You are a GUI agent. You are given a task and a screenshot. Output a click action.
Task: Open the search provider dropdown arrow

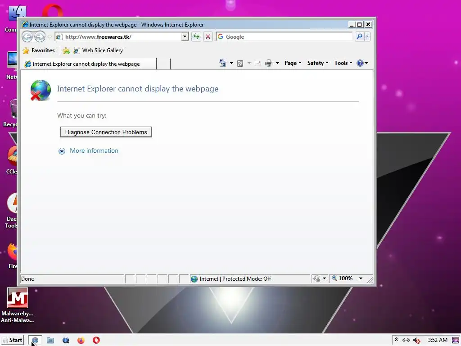coord(367,36)
